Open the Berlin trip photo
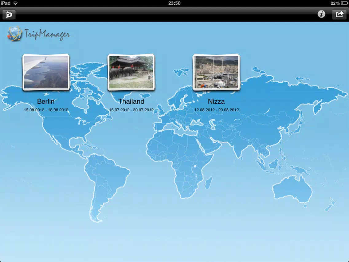349x262 pixels. [46, 72]
